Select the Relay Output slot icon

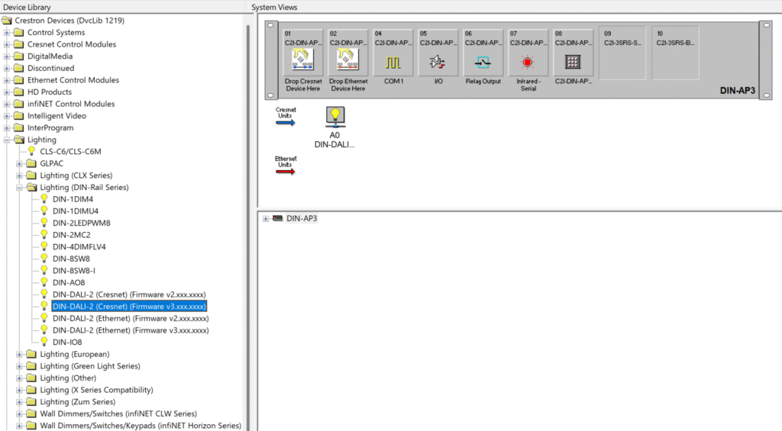coord(483,63)
